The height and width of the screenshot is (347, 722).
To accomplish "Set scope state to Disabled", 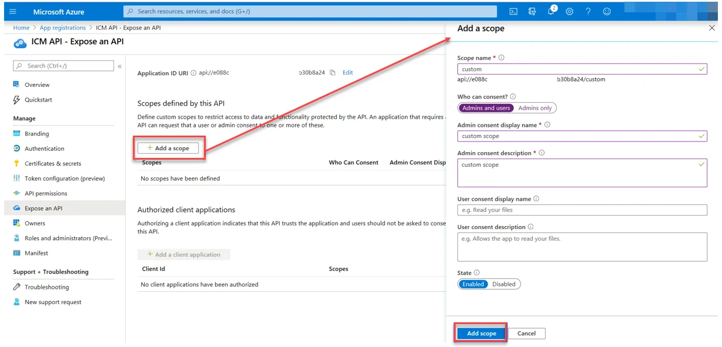I will click(x=504, y=284).
